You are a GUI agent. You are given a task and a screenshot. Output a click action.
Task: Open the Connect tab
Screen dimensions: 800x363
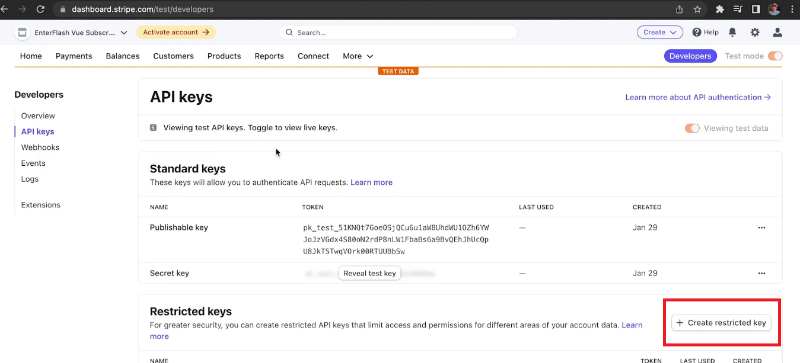[313, 56]
